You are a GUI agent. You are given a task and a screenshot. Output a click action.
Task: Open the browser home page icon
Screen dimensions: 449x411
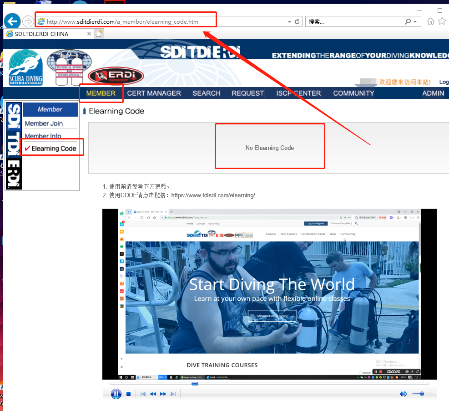pyautogui.click(x=430, y=21)
